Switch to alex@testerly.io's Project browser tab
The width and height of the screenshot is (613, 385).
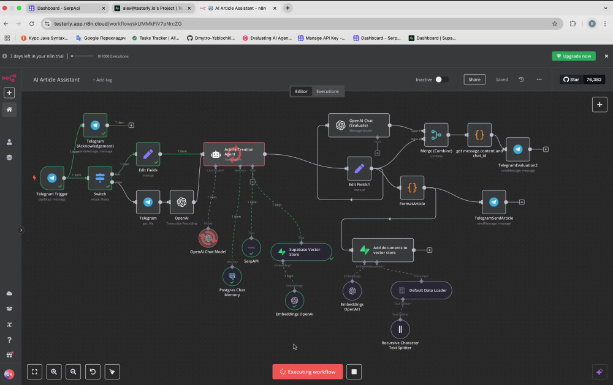[x=153, y=8]
